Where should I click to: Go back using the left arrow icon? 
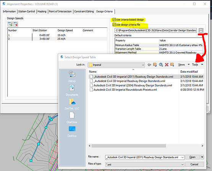149,65
